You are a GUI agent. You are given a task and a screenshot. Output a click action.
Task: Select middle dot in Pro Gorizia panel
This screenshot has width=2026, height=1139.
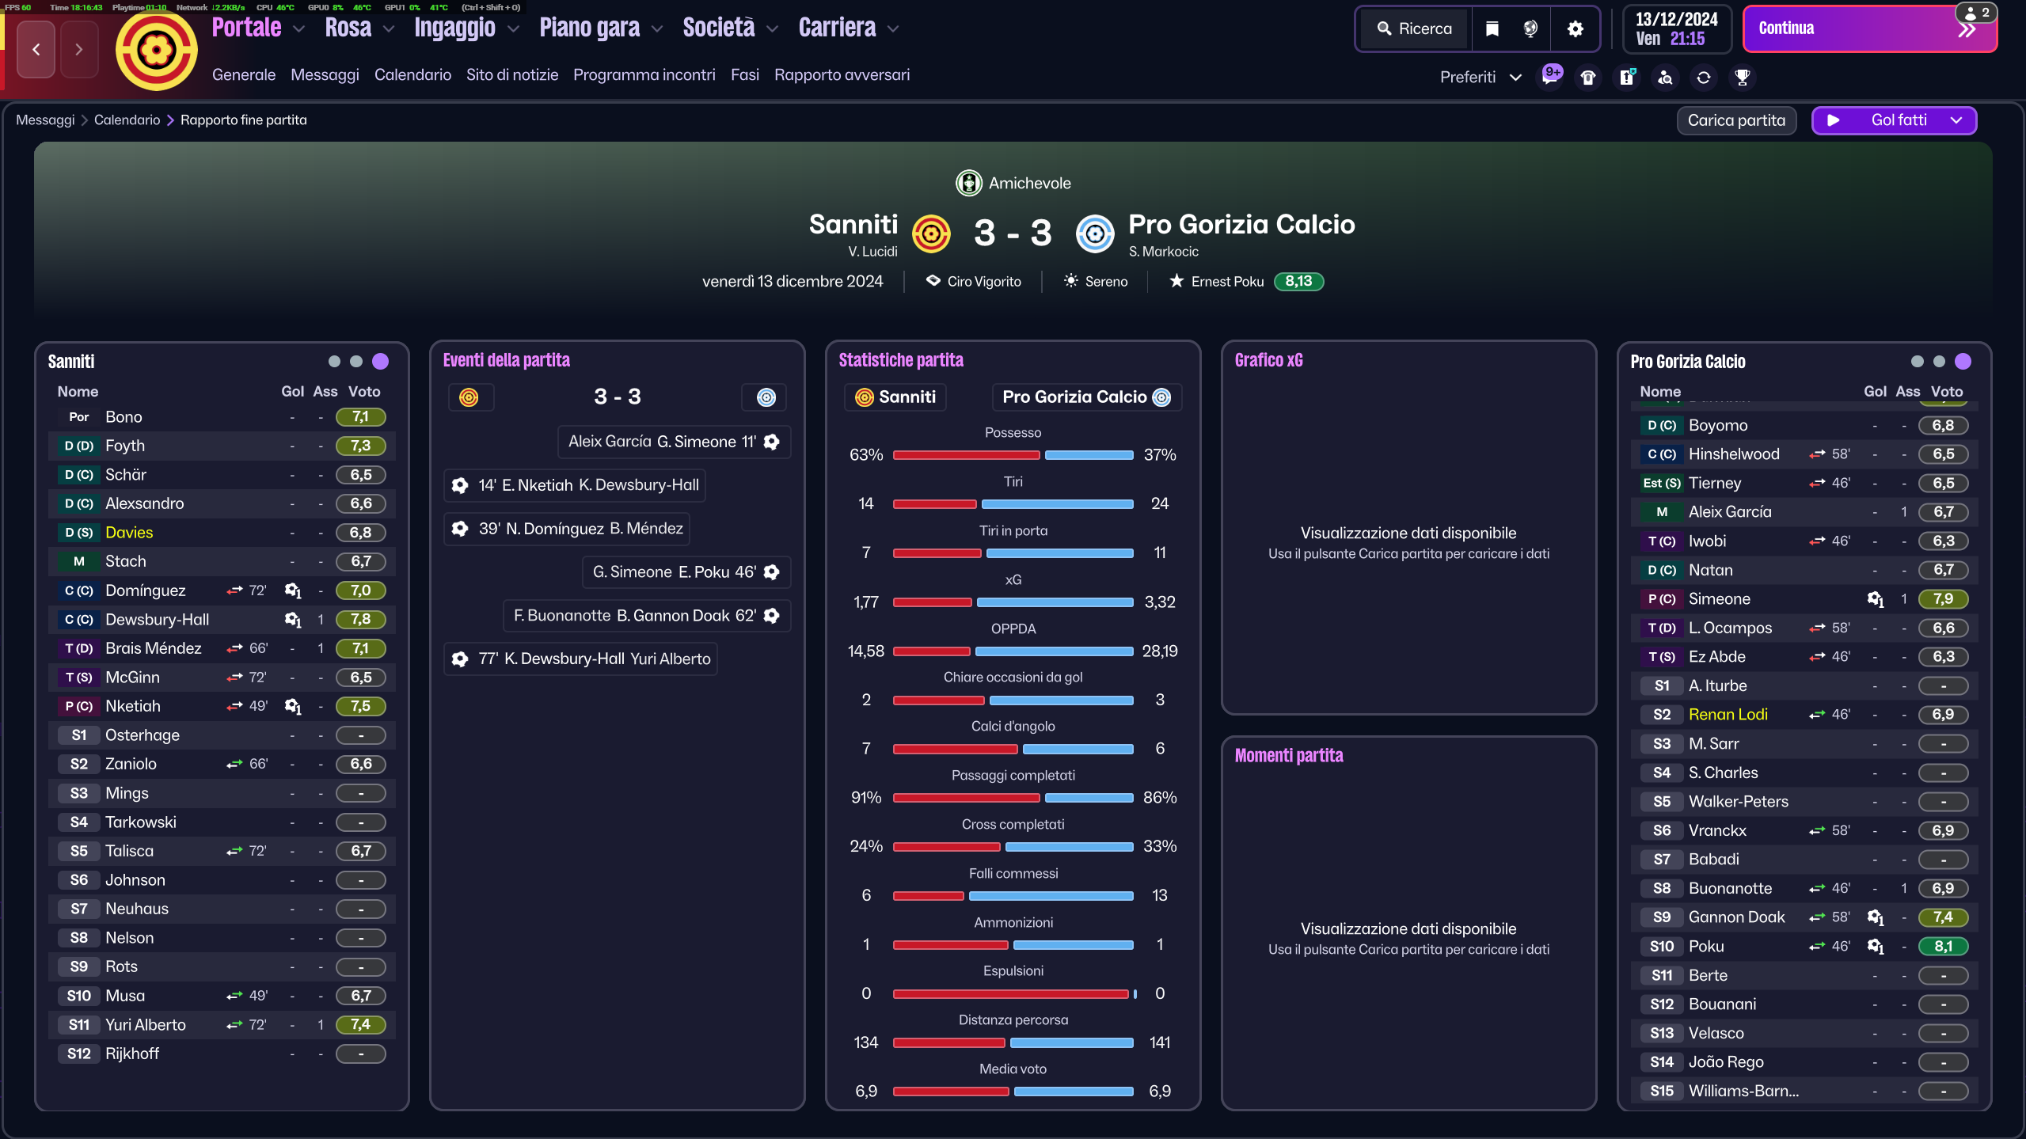[x=1939, y=362]
